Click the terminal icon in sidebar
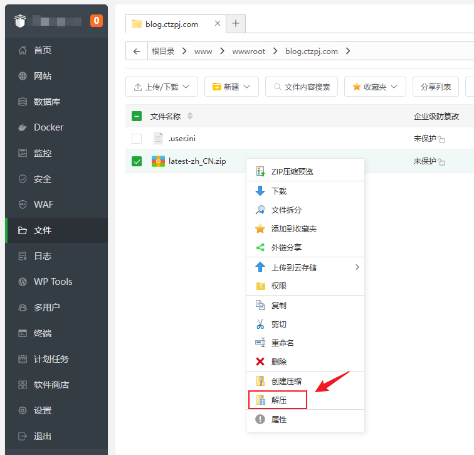Screen dimensions: 474x455 pos(23,333)
